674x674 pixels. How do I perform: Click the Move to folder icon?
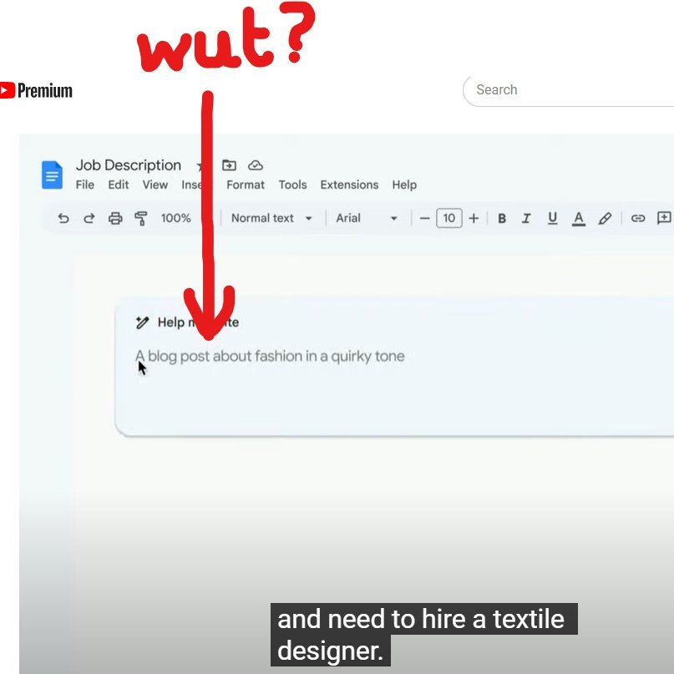229,165
